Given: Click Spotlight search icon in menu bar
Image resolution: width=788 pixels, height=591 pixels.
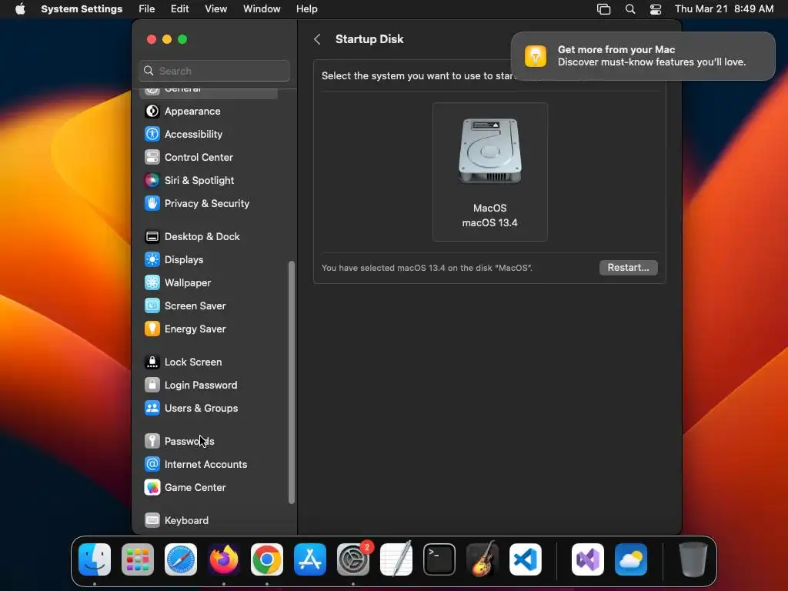Looking at the screenshot, I should [630, 9].
